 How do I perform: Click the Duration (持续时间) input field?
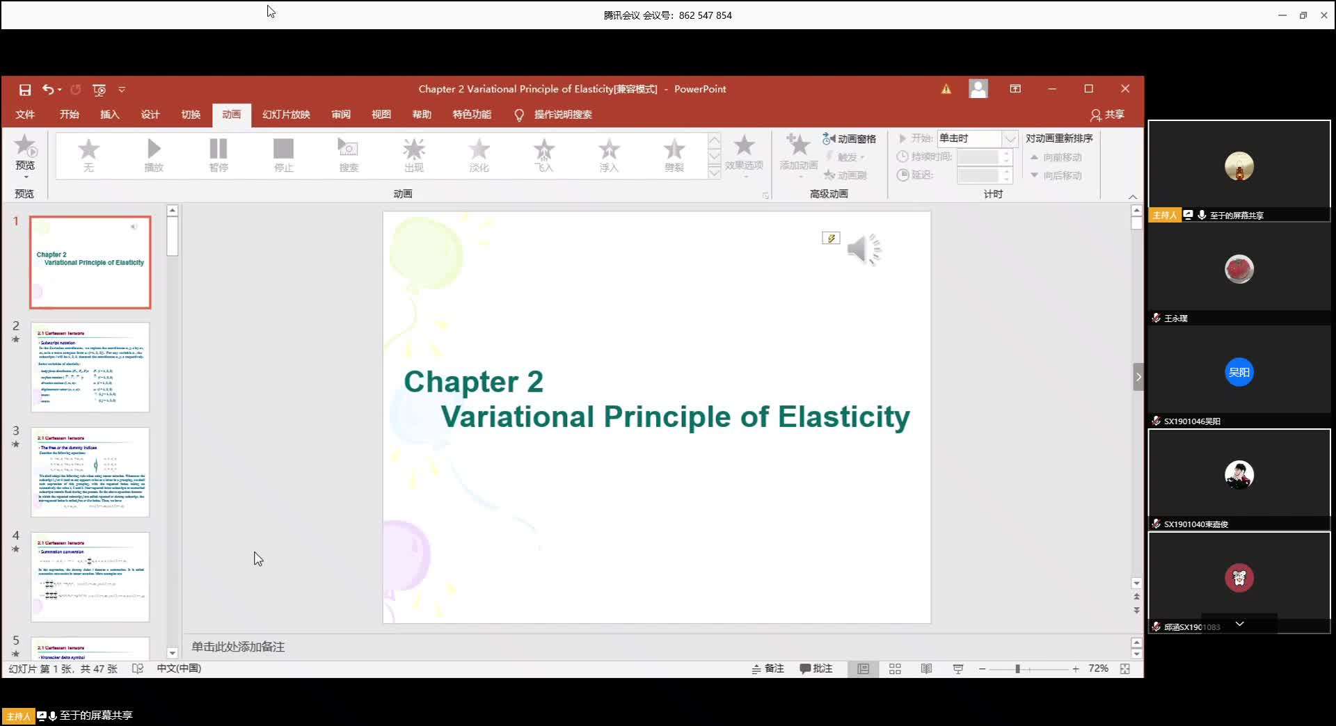pyautogui.click(x=983, y=157)
